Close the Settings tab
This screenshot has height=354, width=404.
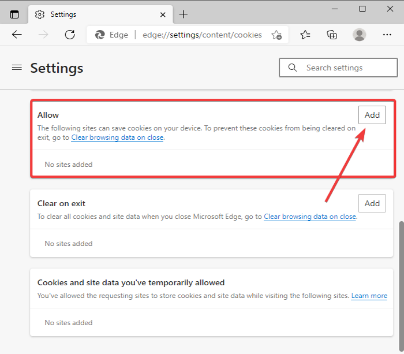[163, 14]
